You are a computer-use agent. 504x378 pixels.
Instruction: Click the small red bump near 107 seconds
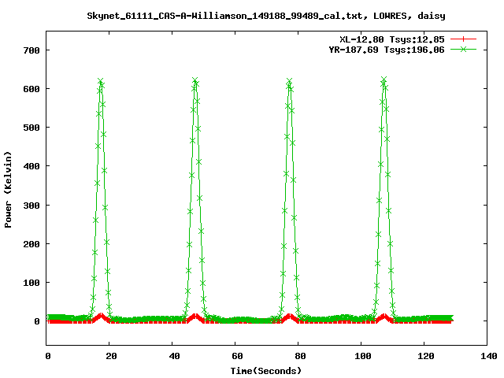pos(384,317)
